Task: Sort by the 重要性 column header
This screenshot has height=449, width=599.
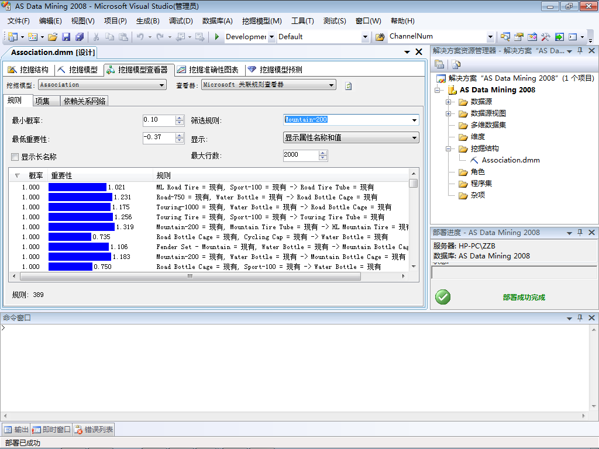Action: click(x=100, y=175)
